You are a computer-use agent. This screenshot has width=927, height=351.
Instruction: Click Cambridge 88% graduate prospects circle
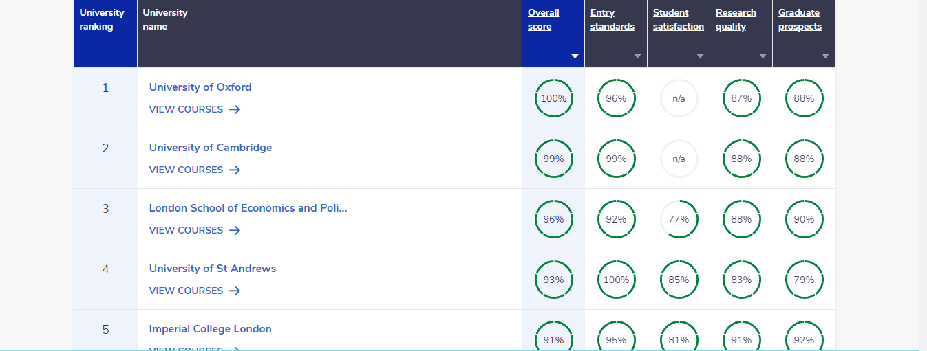[804, 159]
